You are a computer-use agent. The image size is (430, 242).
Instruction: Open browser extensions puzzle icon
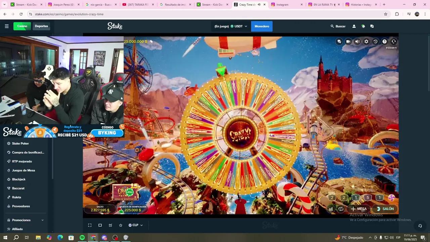(397, 14)
